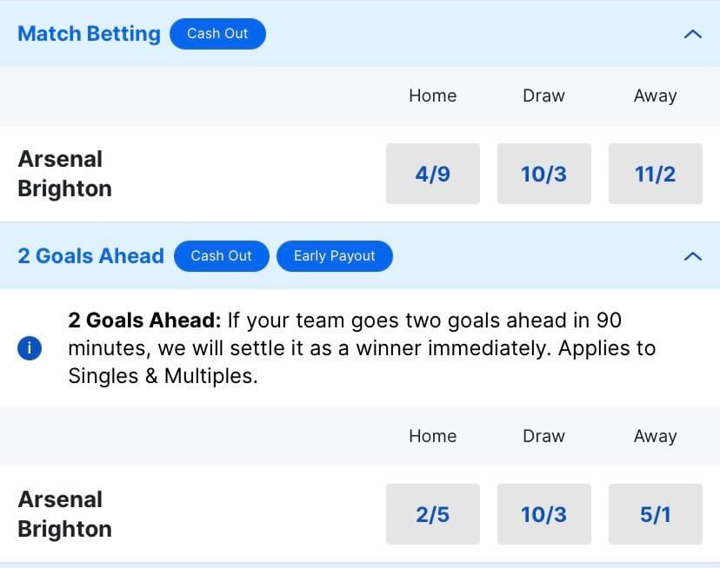Select the 11/2 away odds
Image resolution: width=720 pixels, height=568 pixels.
[x=656, y=174]
